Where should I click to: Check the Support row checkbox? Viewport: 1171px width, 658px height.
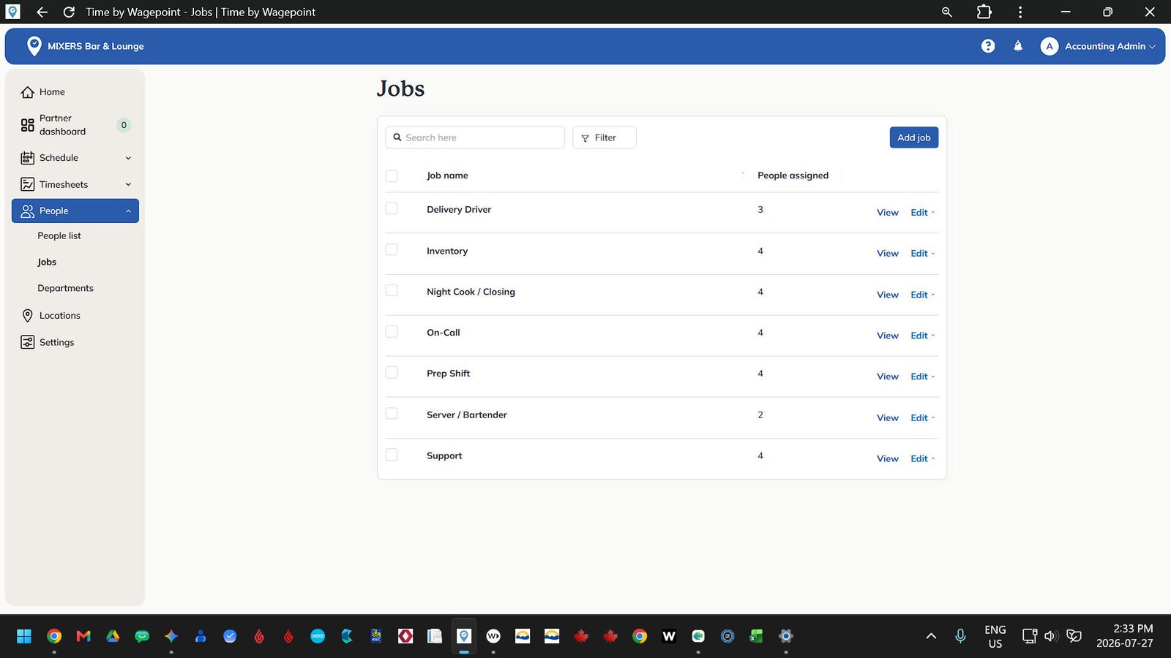click(392, 455)
